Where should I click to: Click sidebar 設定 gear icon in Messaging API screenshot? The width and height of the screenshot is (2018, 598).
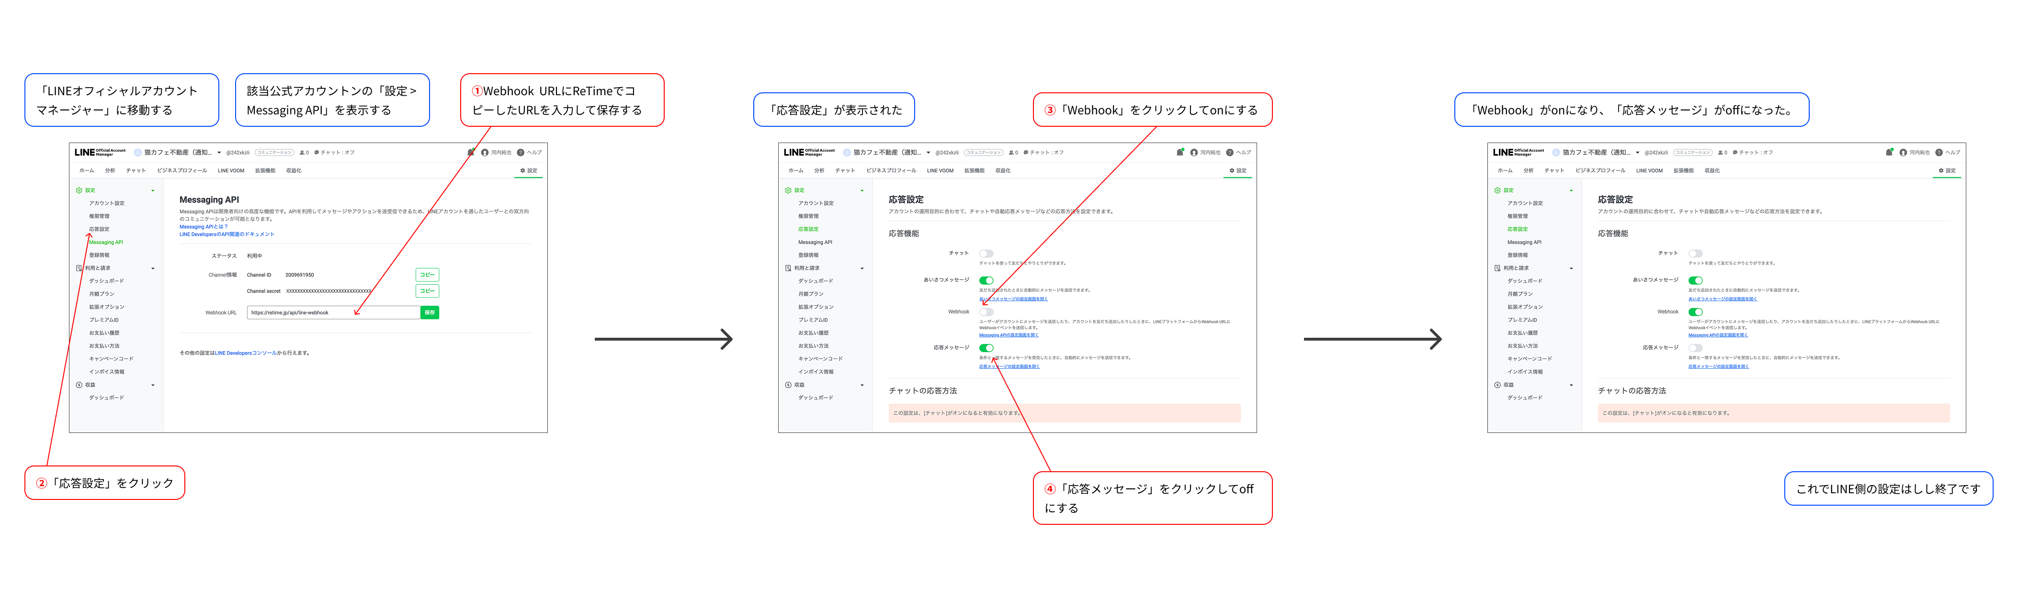(x=79, y=190)
